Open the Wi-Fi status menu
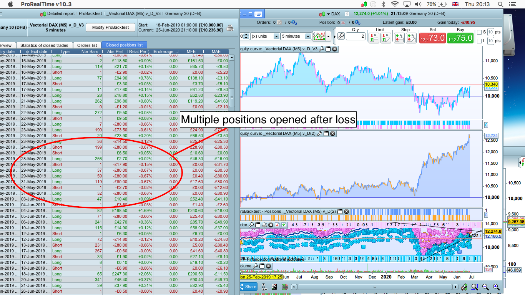Image resolution: width=525 pixels, height=295 pixels. click(395, 4)
